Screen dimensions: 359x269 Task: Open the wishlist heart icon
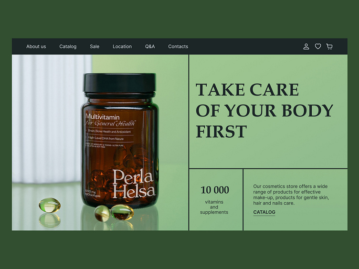(318, 46)
